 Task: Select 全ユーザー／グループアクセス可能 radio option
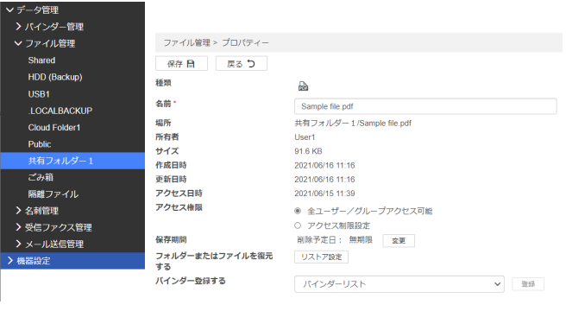298,211
